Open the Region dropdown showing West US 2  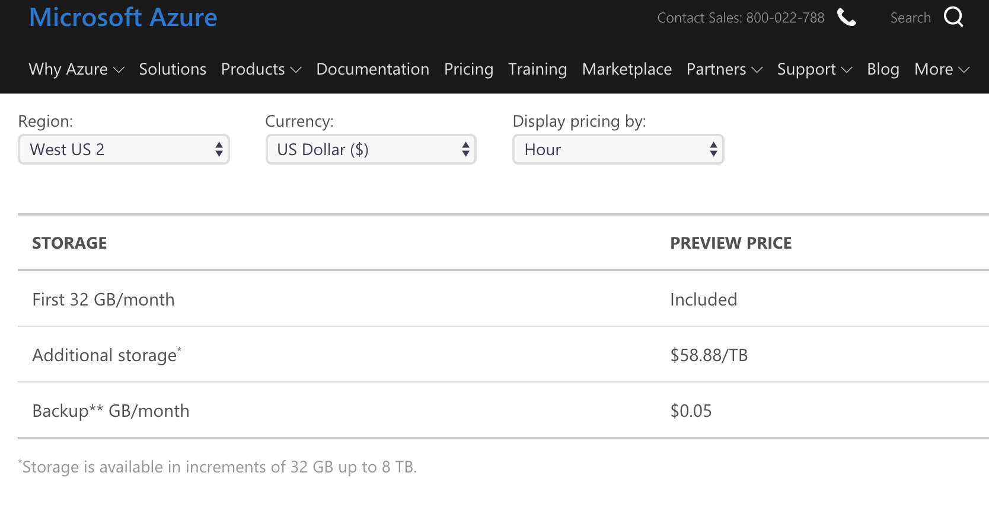124,149
